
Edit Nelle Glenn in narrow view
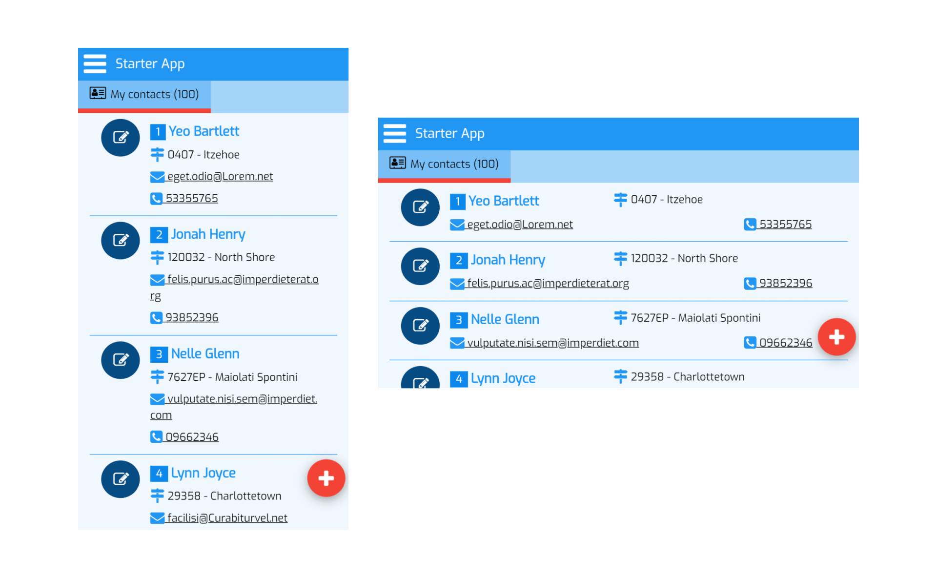121,360
